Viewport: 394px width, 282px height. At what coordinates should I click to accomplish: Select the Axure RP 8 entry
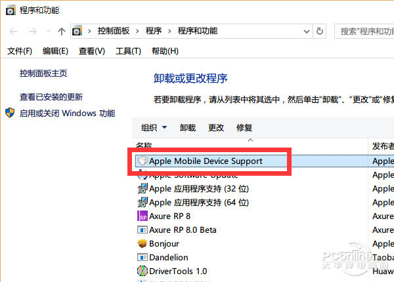click(x=170, y=216)
